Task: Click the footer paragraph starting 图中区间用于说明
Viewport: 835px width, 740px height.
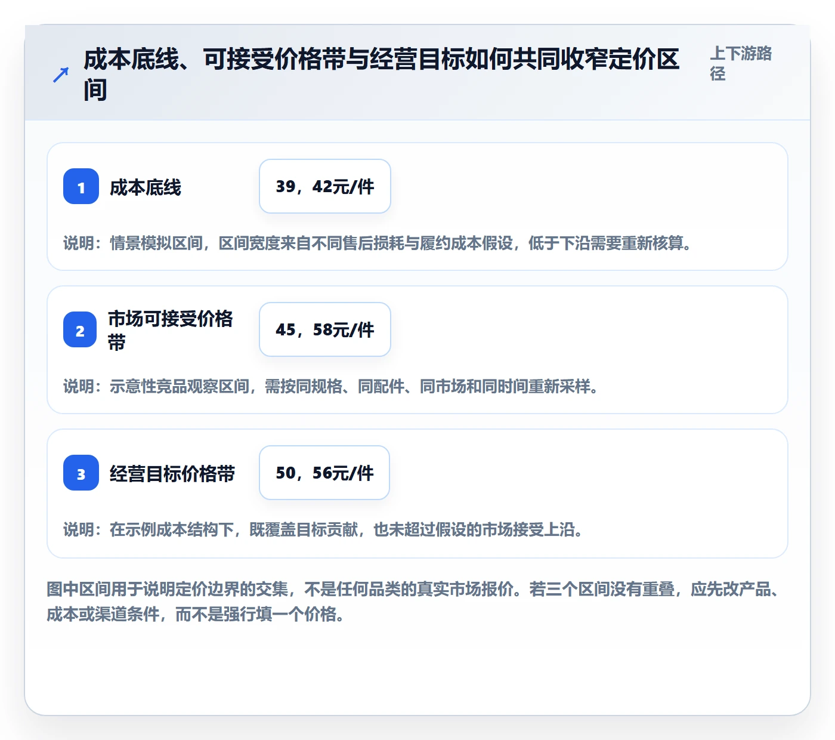Action: (x=413, y=602)
